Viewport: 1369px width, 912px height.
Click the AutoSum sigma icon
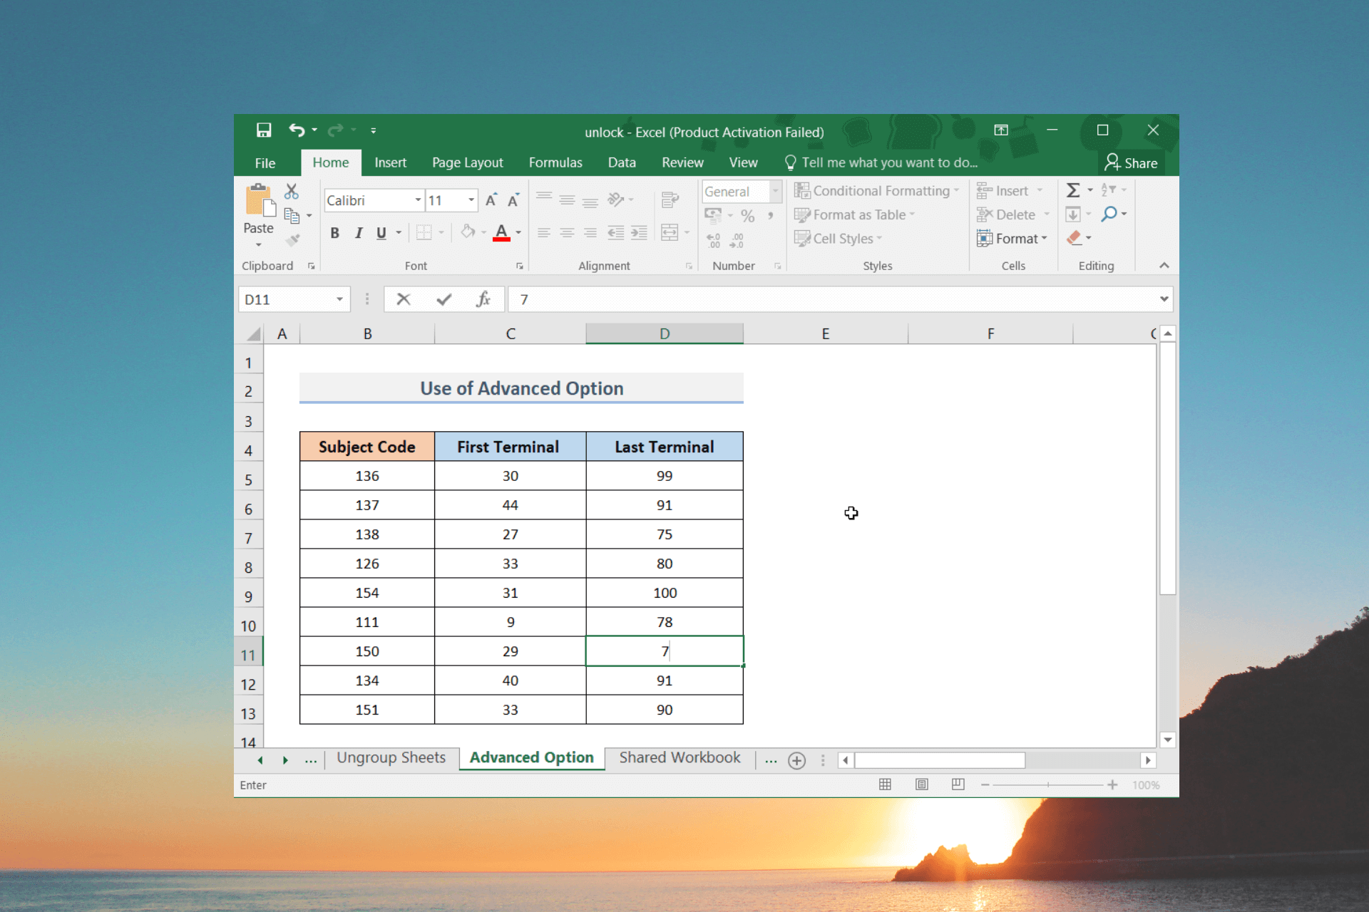pos(1072,190)
